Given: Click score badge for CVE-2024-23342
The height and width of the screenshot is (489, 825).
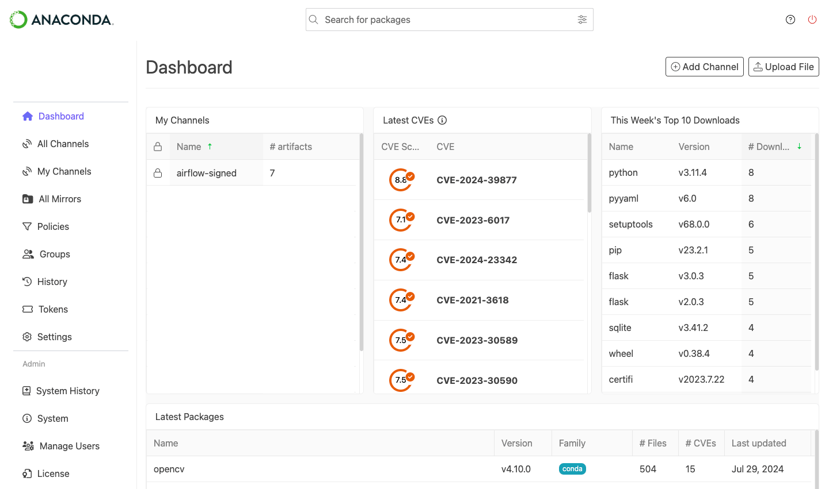Looking at the screenshot, I should (401, 260).
